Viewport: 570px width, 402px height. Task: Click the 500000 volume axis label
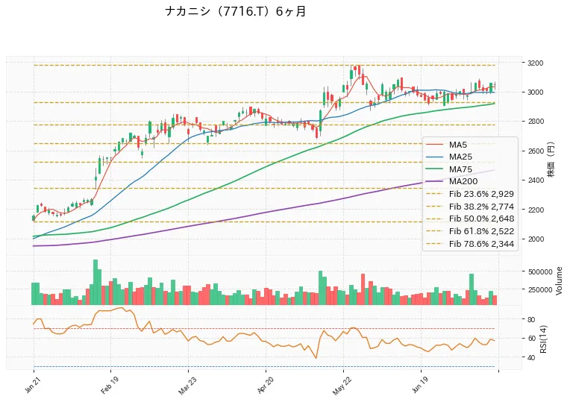540,271
